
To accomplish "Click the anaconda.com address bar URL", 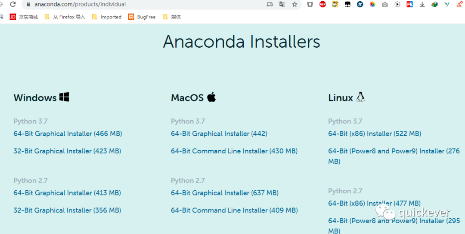I will point(80,4).
